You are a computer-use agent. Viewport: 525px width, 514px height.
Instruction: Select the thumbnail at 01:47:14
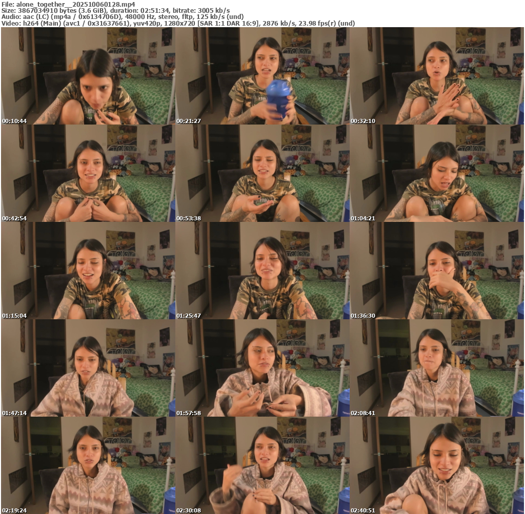click(88, 368)
